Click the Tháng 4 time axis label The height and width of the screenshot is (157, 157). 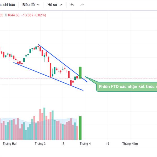[x=85, y=144]
